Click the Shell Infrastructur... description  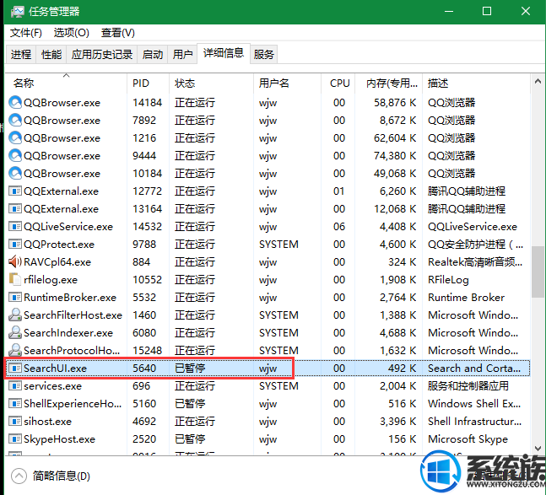pos(474,422)
